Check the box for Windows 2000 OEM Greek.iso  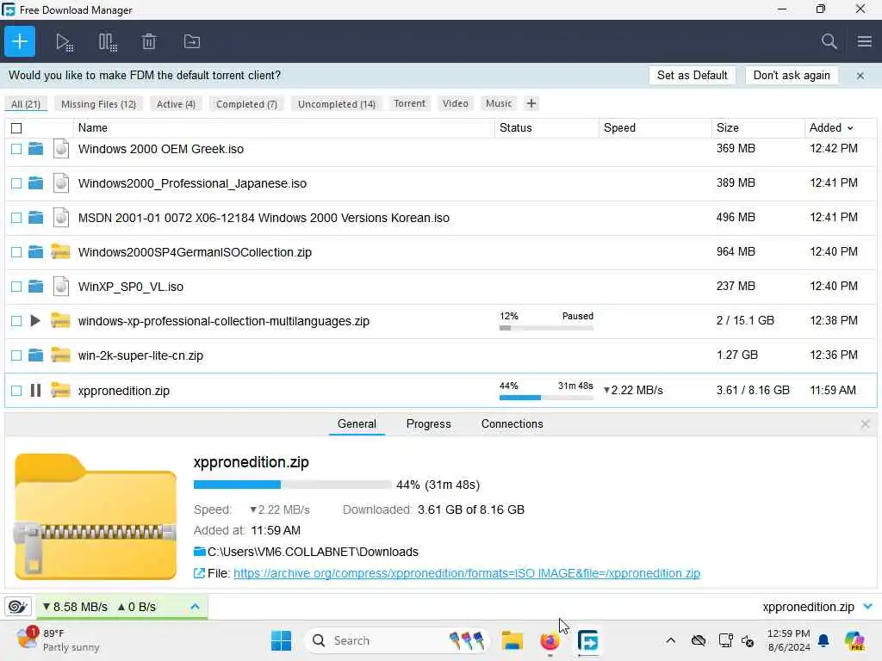[16, 149]
